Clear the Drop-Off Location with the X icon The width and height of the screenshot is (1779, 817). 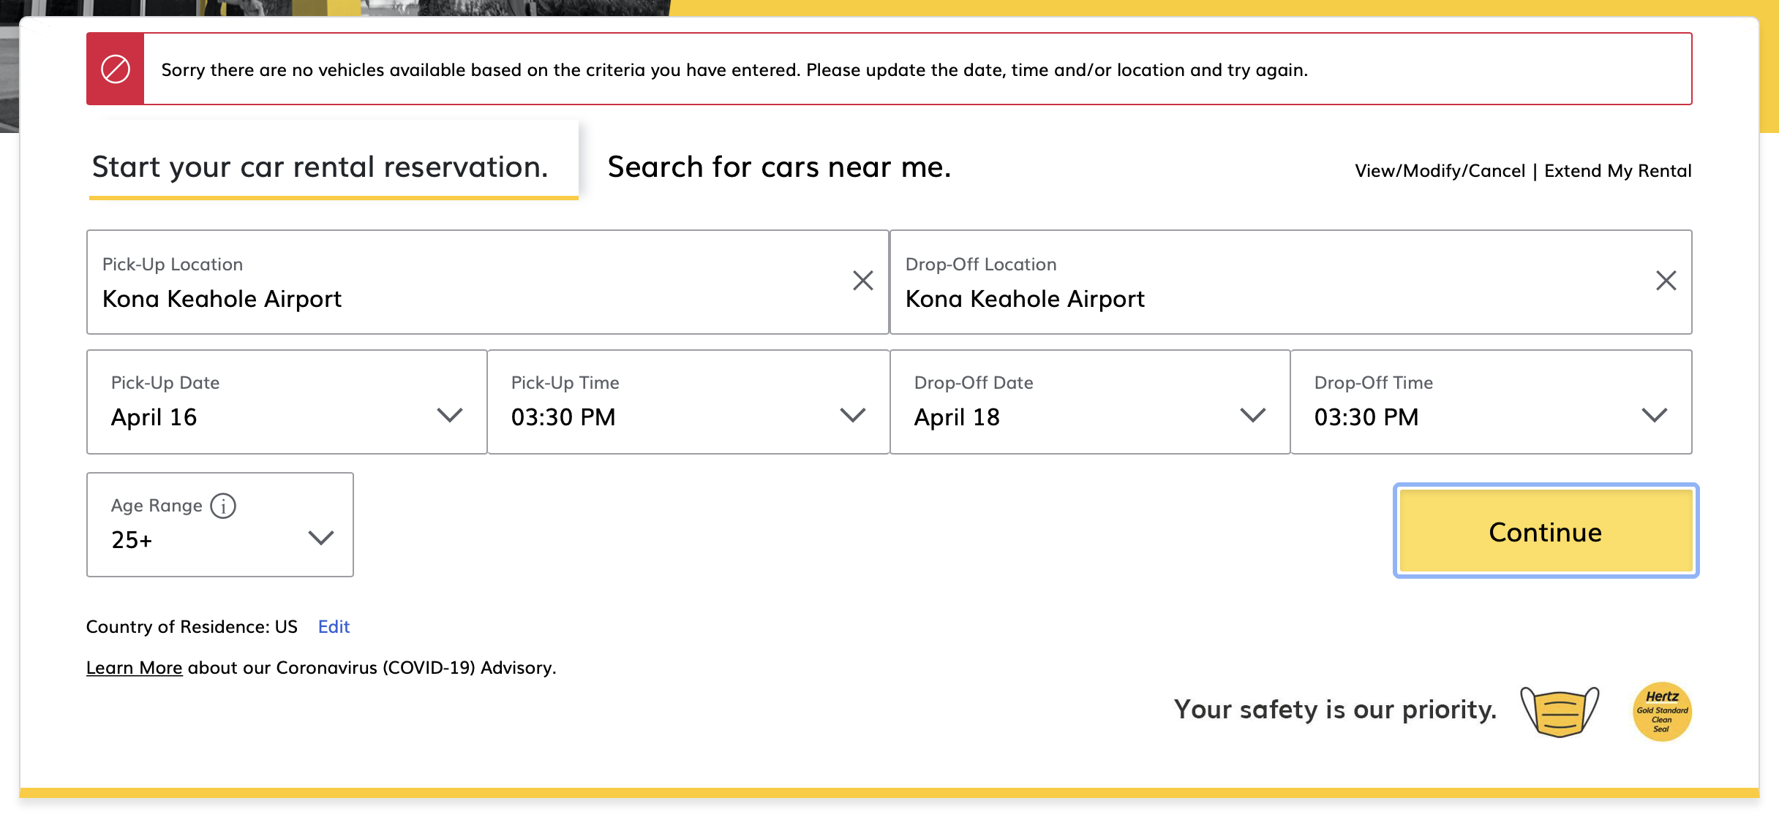click(x=1666, y=280)
